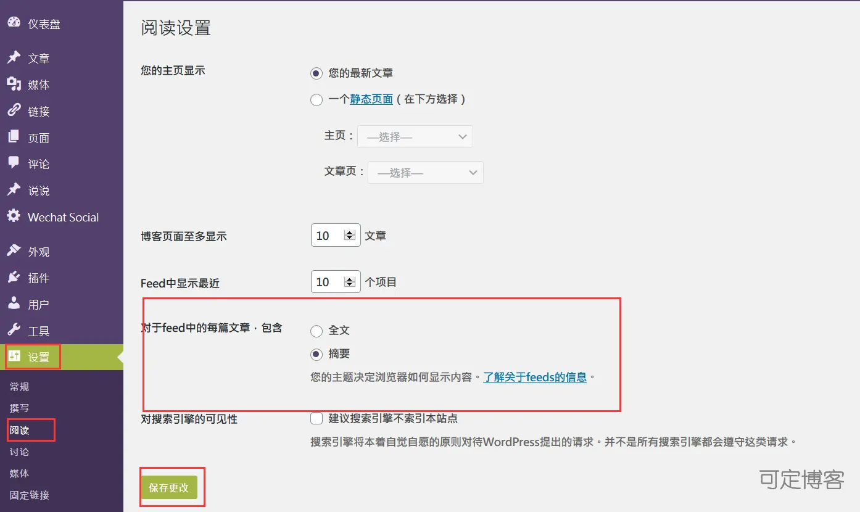Click the media icon beside 媒体
860x512 pixels.
point(14,84)
